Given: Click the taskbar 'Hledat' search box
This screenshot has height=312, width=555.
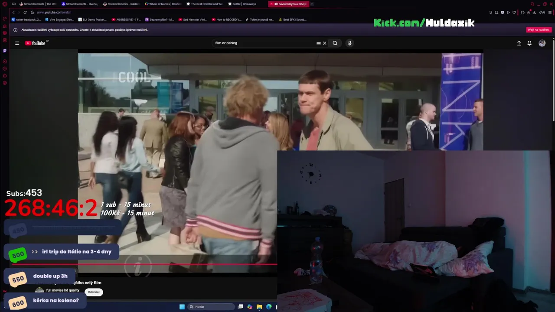Looking at the screenshot, I should 211,307.
